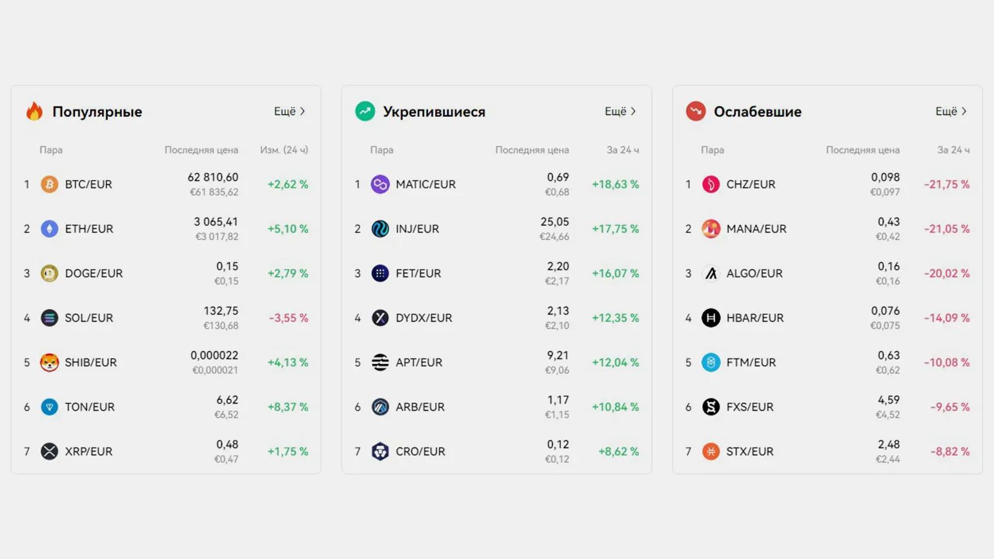Screen dimensions: 994x559
Task: Open Ещё in the Укрепившиеся panel
Action: coord(620,111)
